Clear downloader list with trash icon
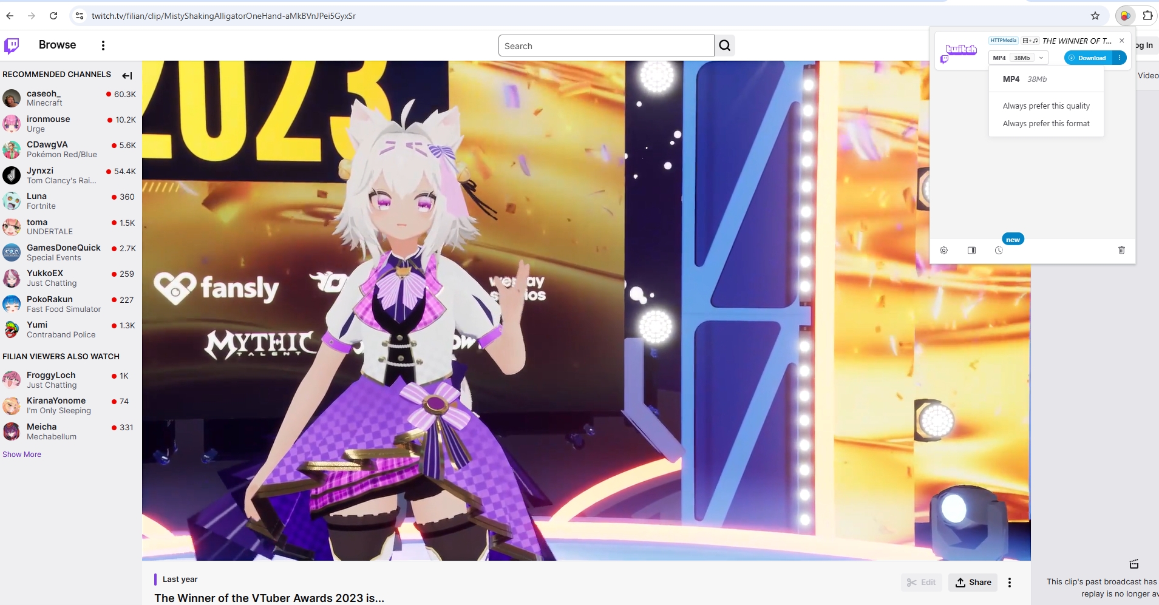Screen dimensions: 1159x605 click(x=1121, y=250)
